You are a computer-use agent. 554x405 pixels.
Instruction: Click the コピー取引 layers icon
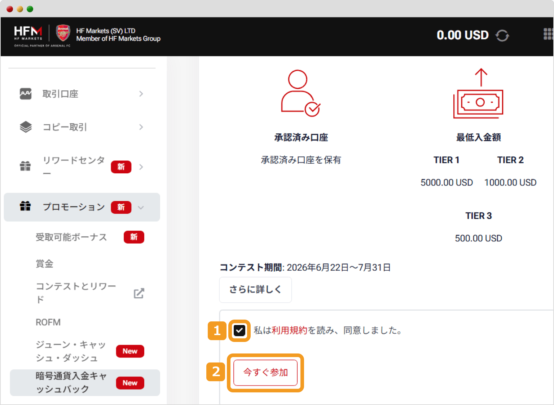coord(26,127)
